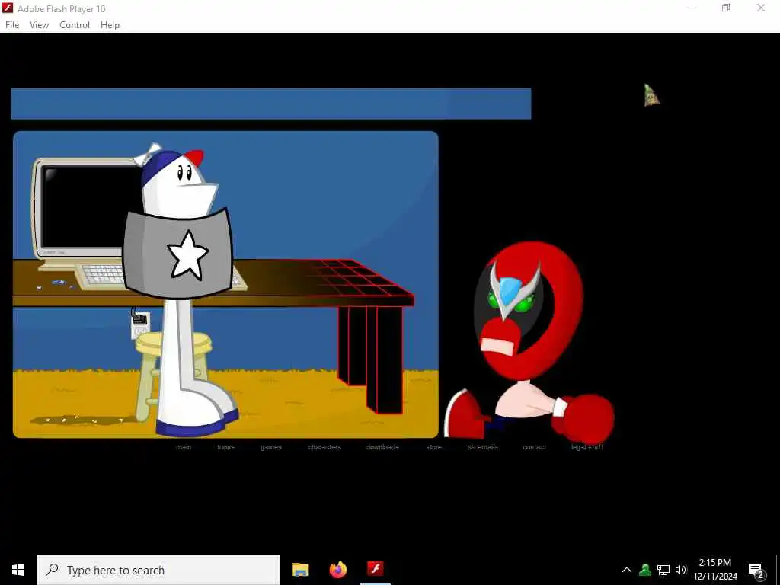780x585 pixels.
Task: Open the notification center icon
Action: click(x=756, y=571)
